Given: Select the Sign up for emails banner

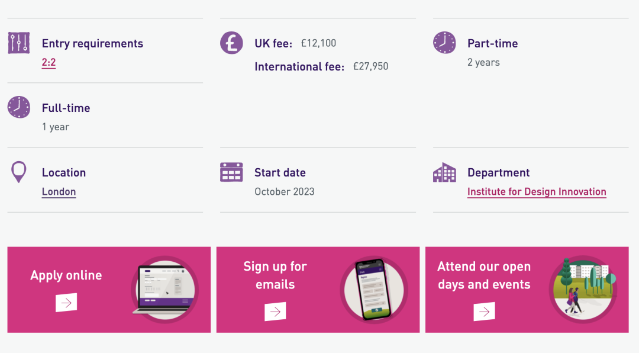Looking at the screenshot, I should pos(318,290).
